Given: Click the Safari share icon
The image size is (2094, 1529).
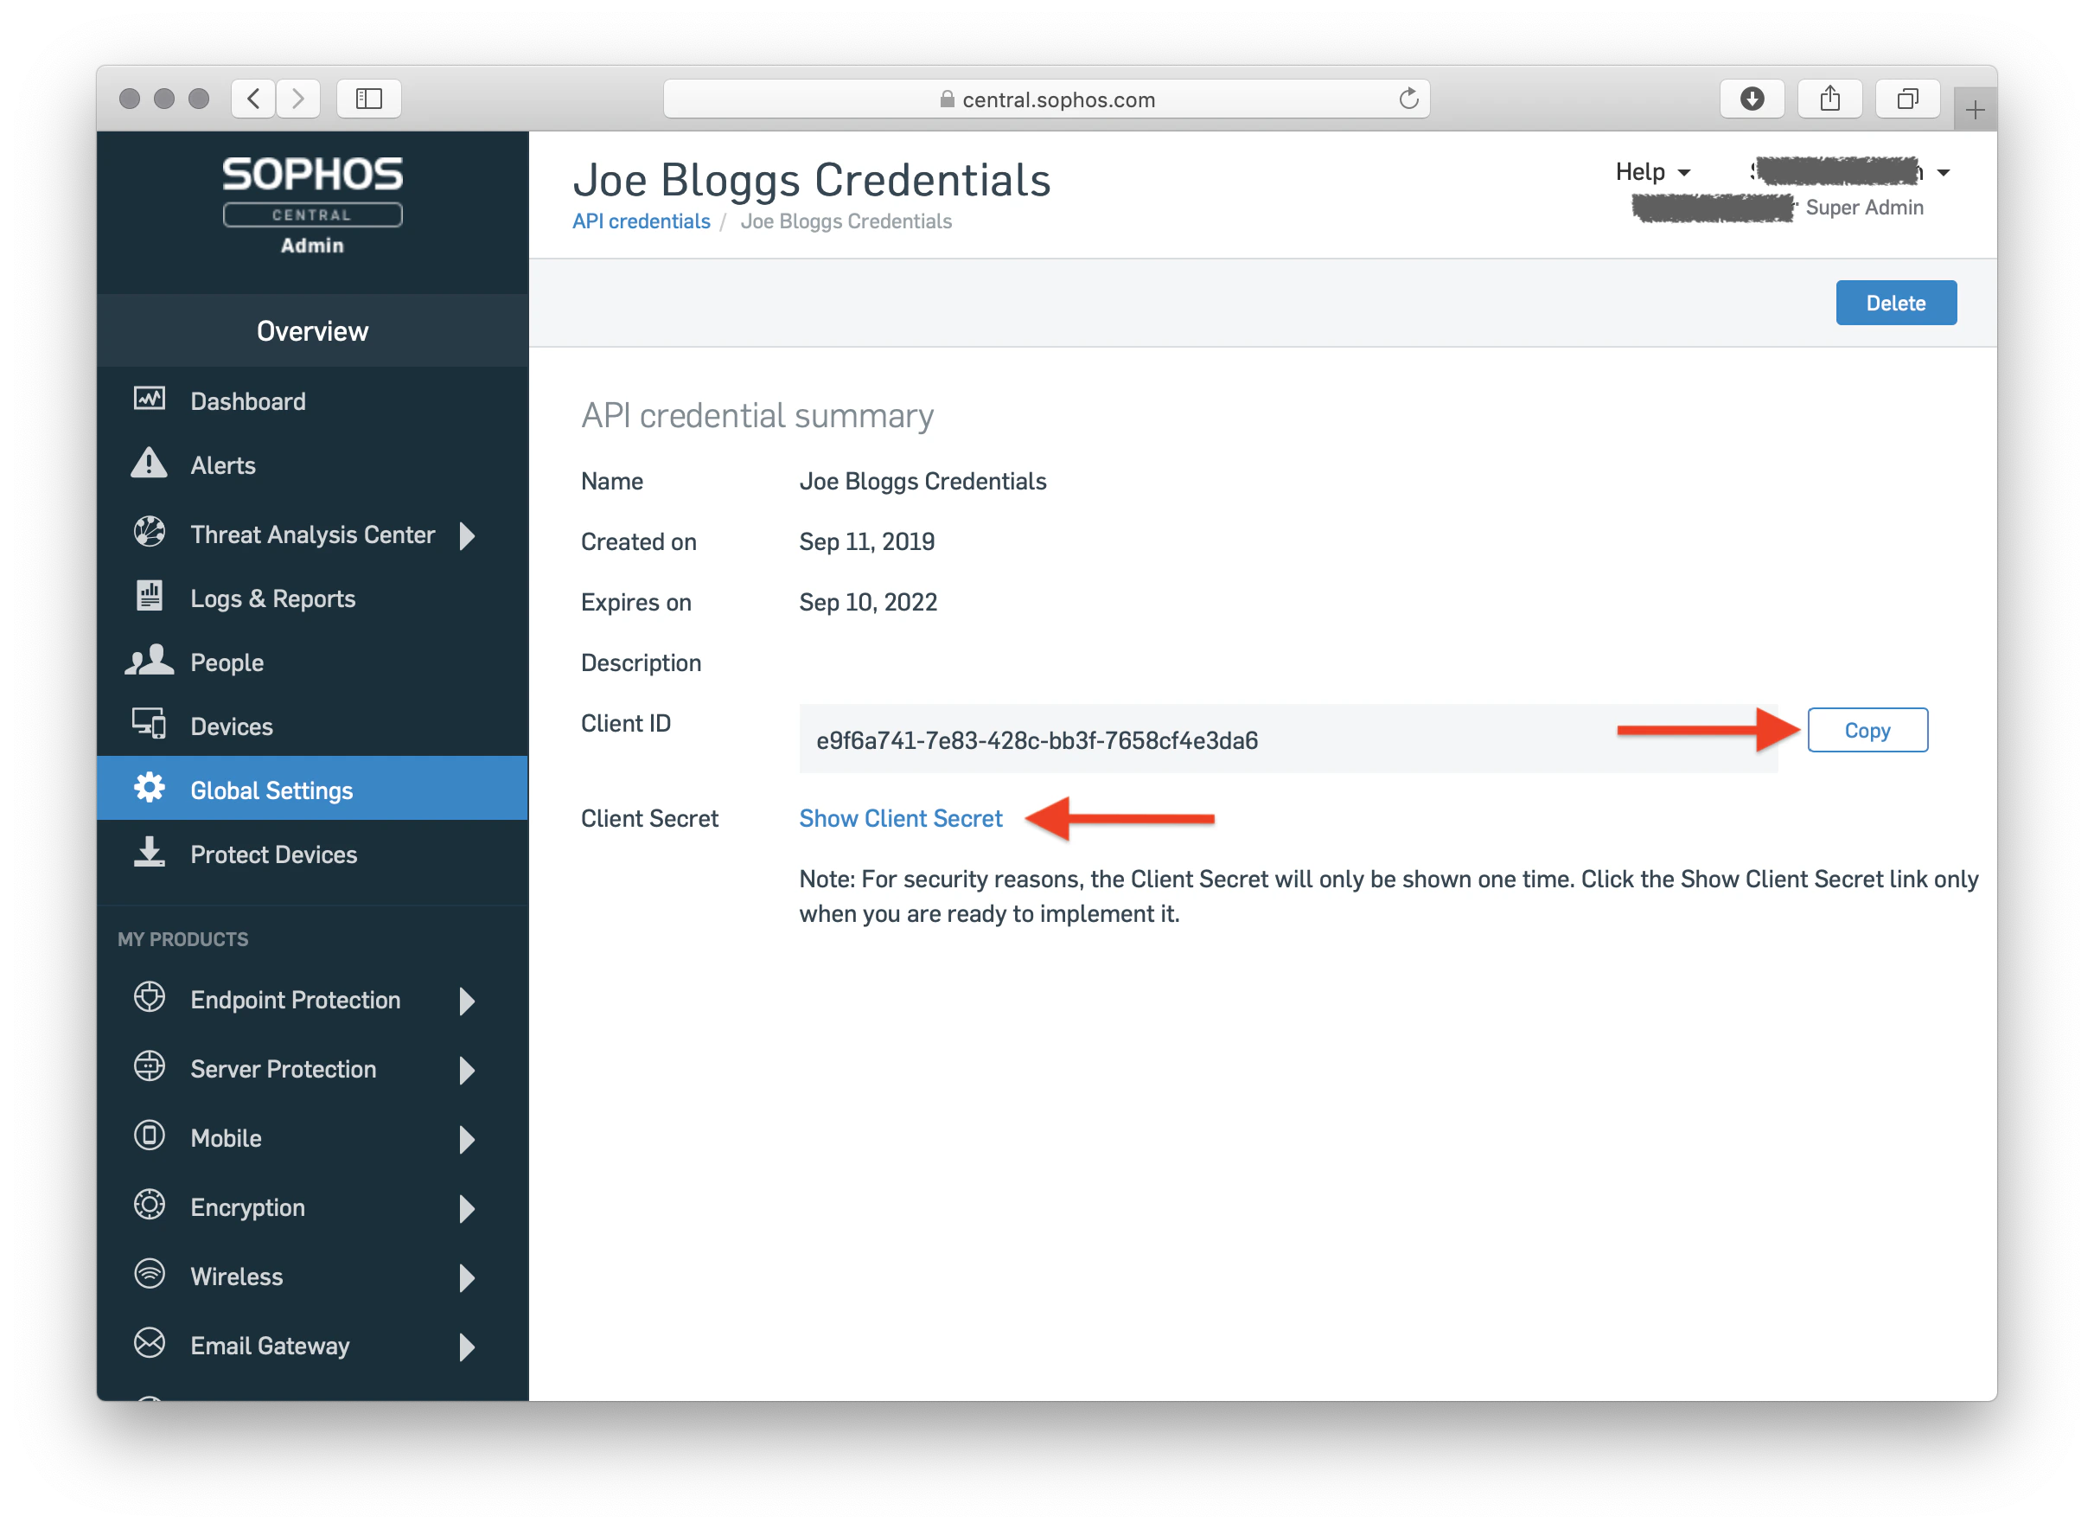Looking at the screenshot, I should (1829, 99).
